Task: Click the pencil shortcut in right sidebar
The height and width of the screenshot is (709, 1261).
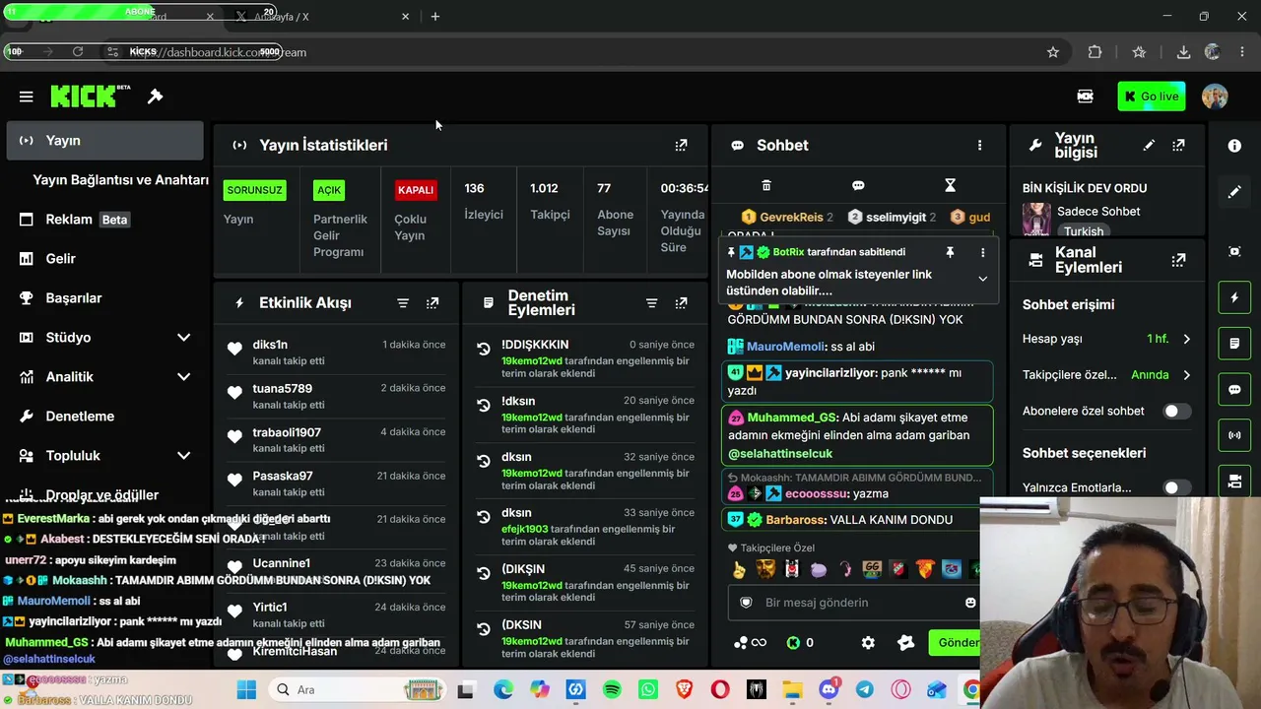Action: click(1234, 192)
